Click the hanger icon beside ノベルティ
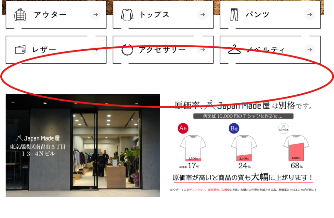Viewport: 334px width, 218px height. [234, 50]
